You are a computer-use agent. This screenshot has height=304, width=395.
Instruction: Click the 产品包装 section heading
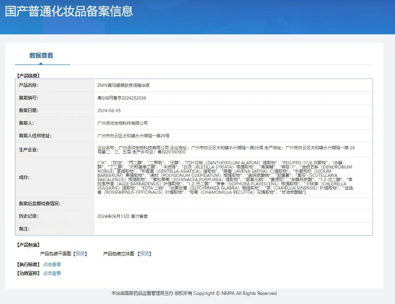(28, 245)
